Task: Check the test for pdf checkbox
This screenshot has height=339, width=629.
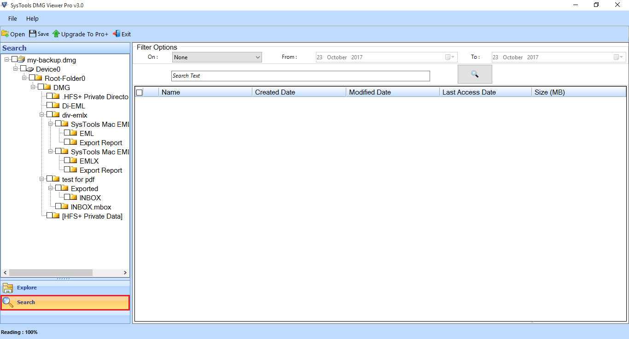Action: pos(49,179)
